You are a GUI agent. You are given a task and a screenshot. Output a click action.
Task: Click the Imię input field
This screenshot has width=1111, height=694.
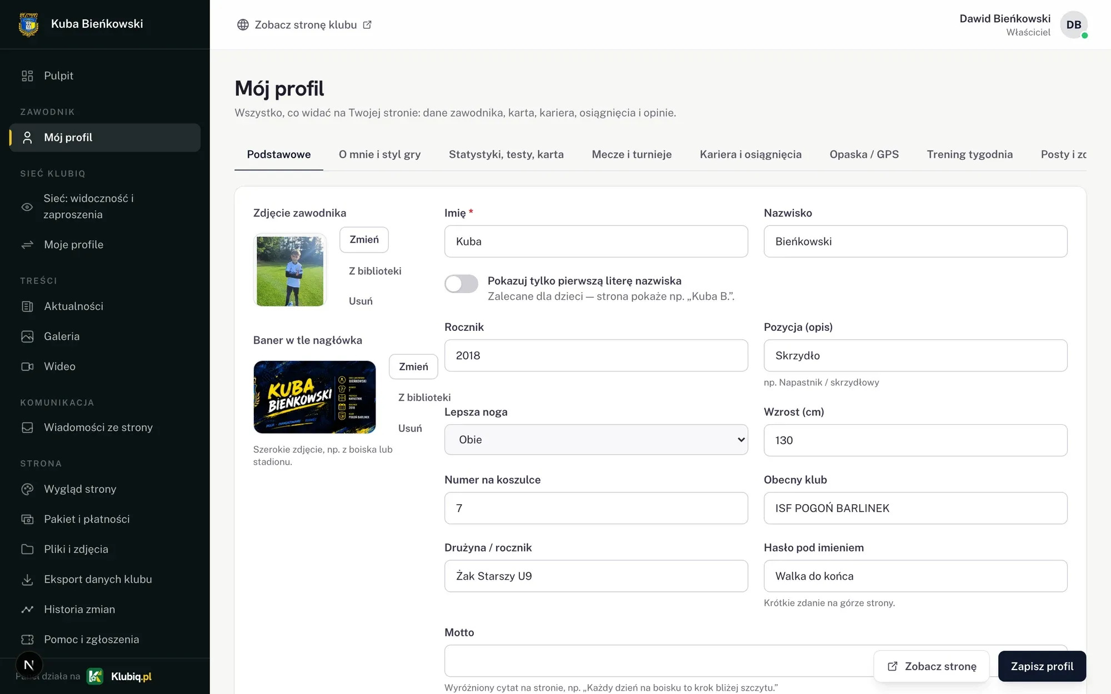[596, 242]
